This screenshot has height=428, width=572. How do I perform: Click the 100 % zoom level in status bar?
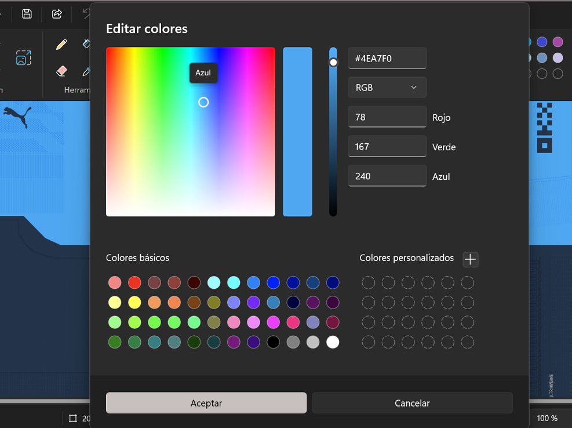(547, 418)
